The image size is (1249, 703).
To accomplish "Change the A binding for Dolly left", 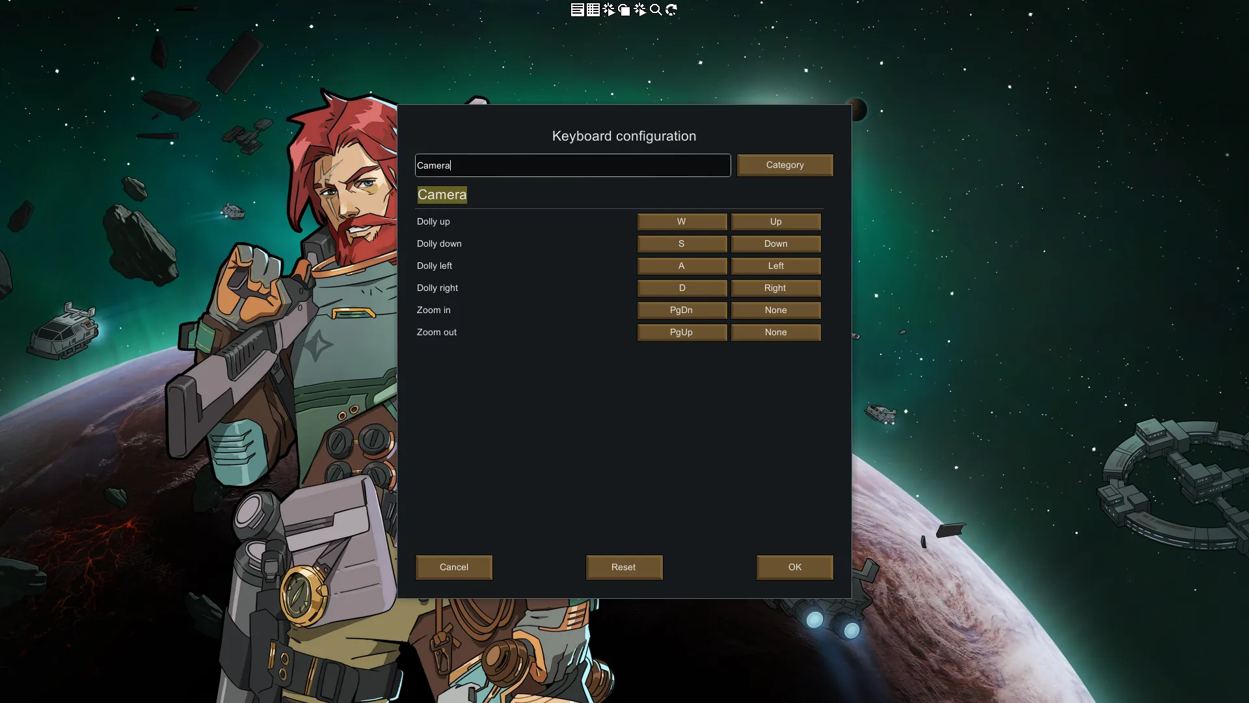I will point(682,266).
